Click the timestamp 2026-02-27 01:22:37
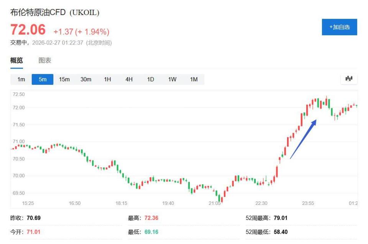The width and height of the screenshot is (368, 244). (58, 43)
